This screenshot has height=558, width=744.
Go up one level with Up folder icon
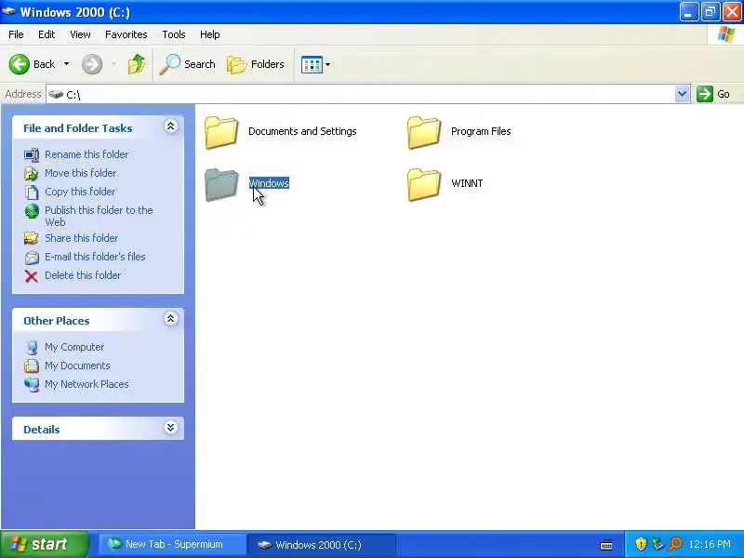pyautogui.click(x=137, y=64)
